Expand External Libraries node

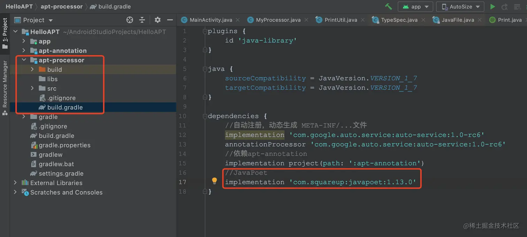pos(15,183)
